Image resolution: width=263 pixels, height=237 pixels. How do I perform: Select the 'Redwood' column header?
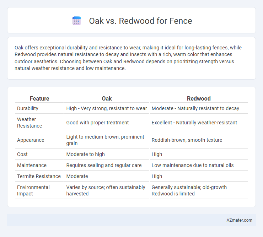pyautogui.click(x=199, y=98)
